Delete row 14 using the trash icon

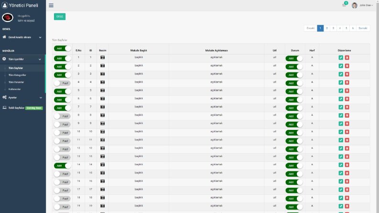point(347,165)
